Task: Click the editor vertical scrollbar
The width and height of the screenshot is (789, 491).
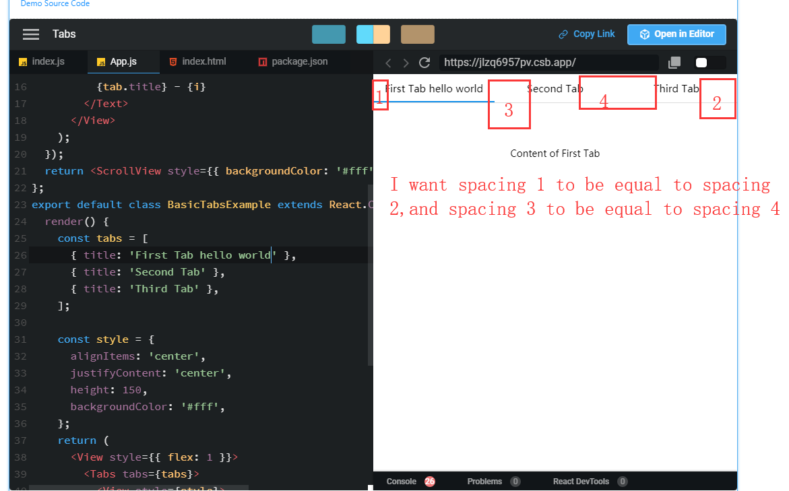Action: pyautogui.click(x=370, y=269)
